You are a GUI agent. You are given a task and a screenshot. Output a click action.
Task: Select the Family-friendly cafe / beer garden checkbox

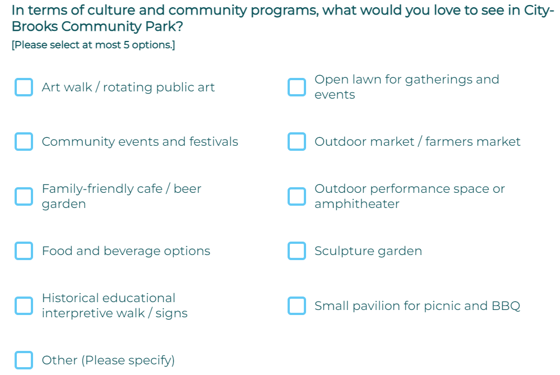24,196
